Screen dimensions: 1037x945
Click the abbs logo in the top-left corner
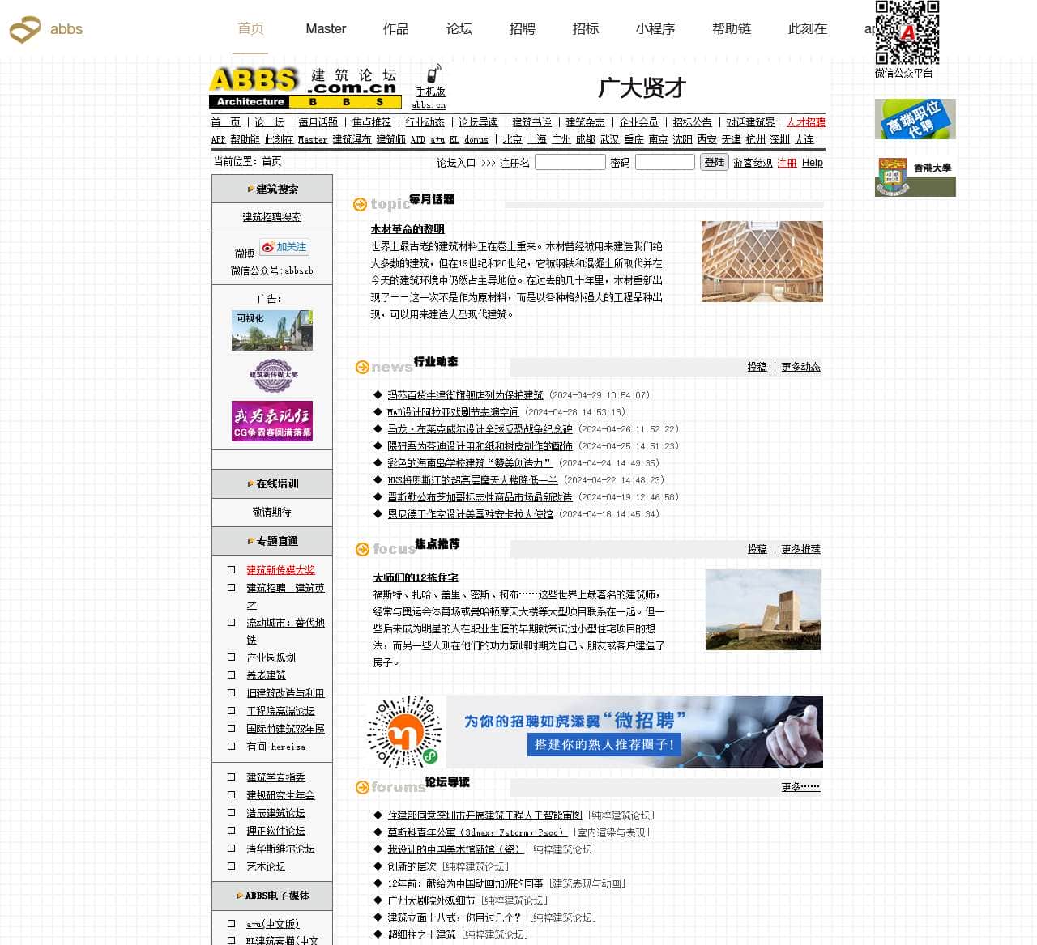[46, 29]
